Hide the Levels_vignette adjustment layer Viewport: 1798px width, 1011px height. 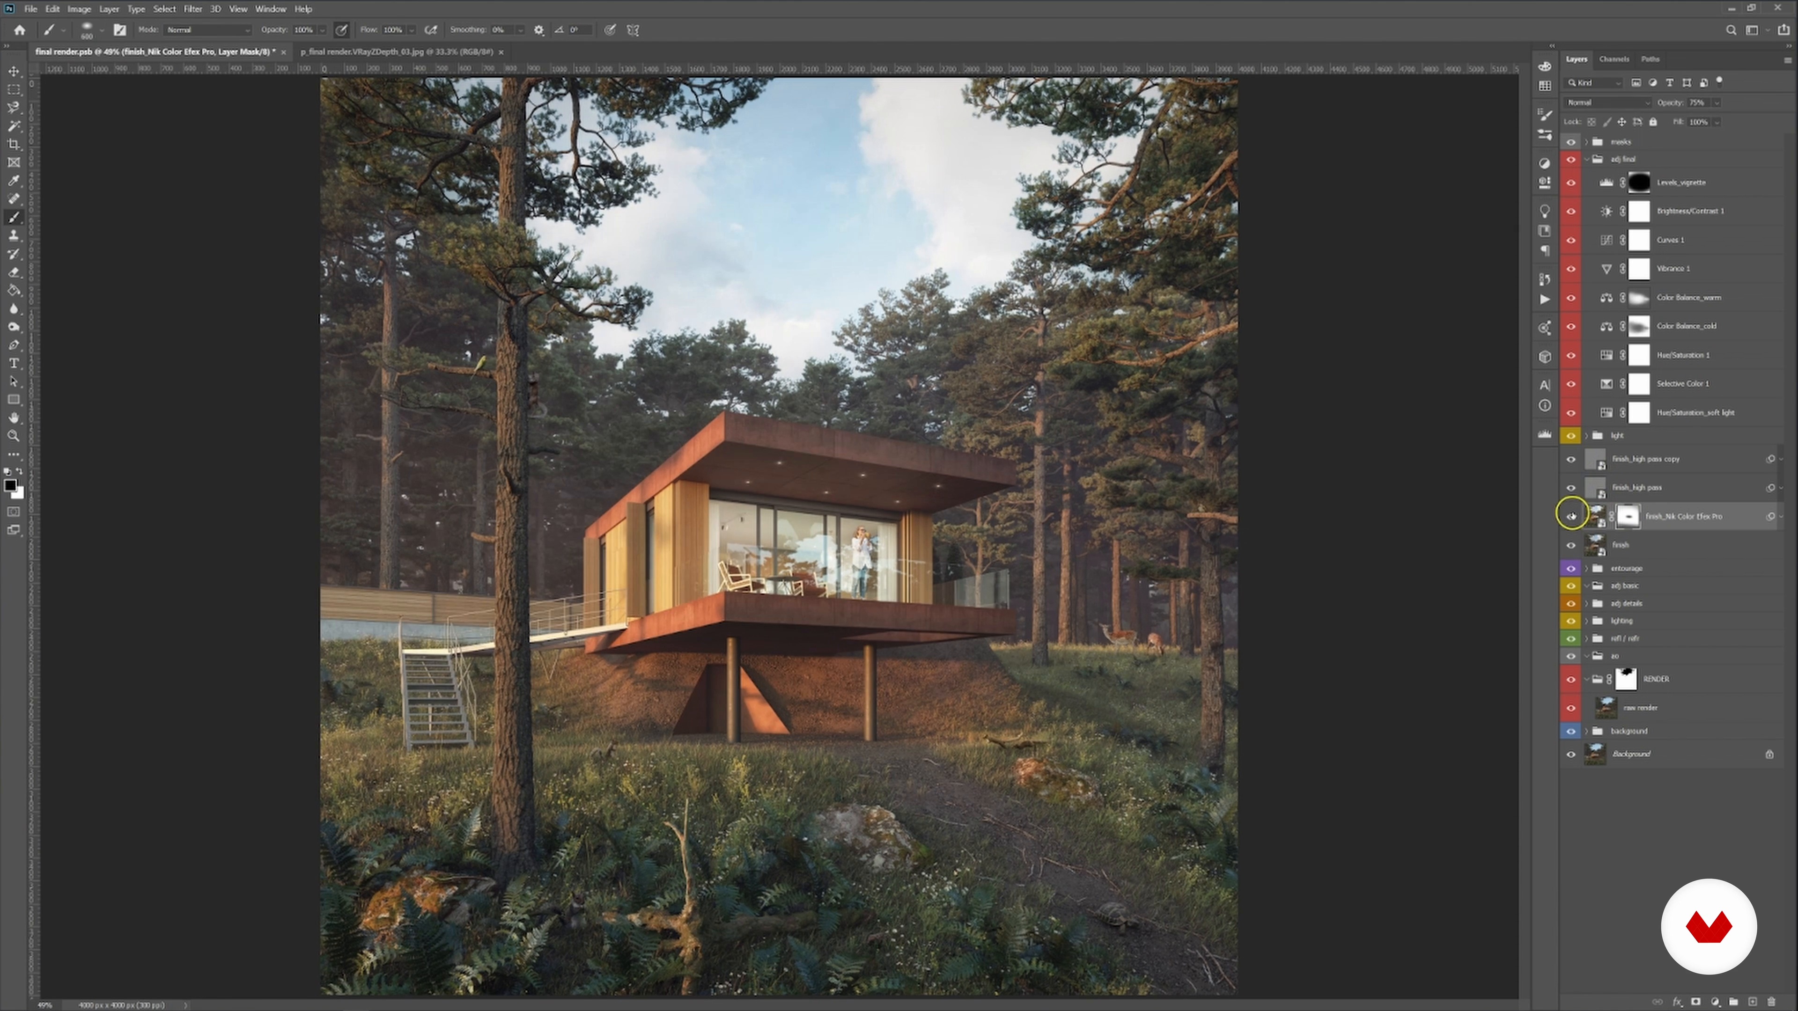[x=1571, y=183]
